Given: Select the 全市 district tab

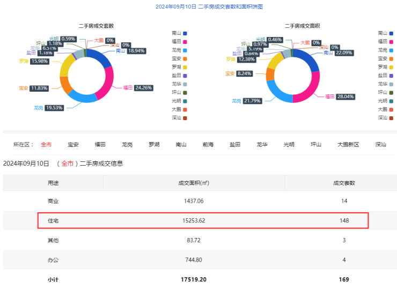Looking at the screenshot, I should [46, 145].
